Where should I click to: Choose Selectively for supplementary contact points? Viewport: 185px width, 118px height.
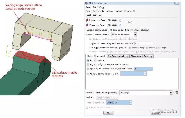pyautogui.click(x=130, y=48)
